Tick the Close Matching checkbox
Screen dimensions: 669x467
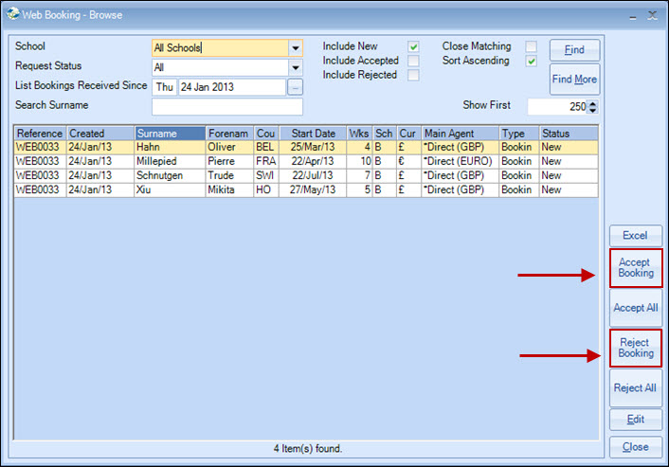point(532,46)
